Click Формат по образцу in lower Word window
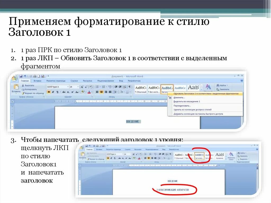The image size is (271, 203). 96,159
